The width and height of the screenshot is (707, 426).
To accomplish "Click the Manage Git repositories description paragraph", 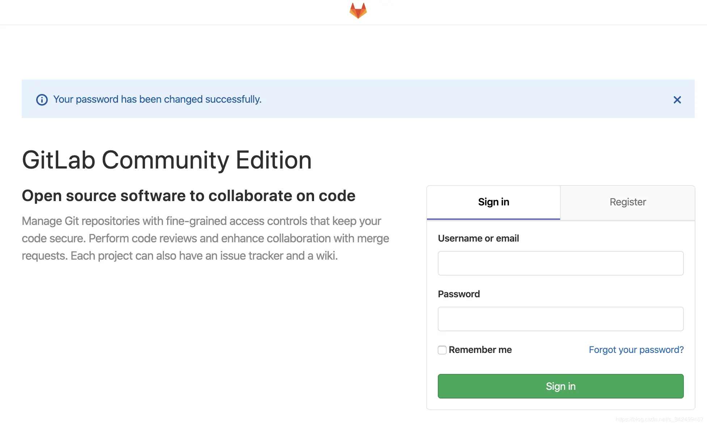I will (x=205, y=238).
